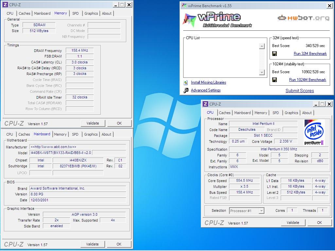Click the Specification Intel Pentium II 350 MHz field
The image size is (335, 251).
coord(279,149)
